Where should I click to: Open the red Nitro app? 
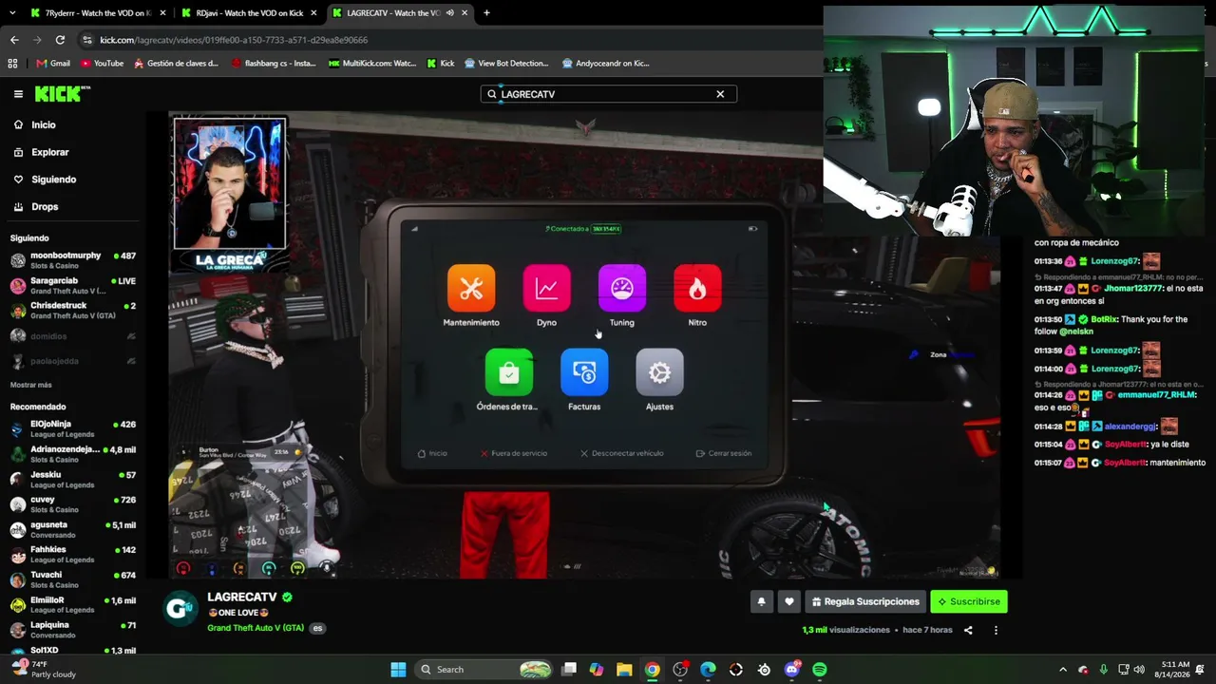pos(697,289)
